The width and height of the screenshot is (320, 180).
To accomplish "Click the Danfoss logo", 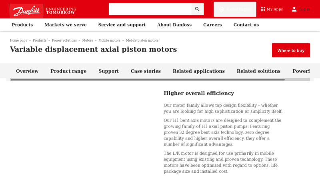I will [26, 11].
